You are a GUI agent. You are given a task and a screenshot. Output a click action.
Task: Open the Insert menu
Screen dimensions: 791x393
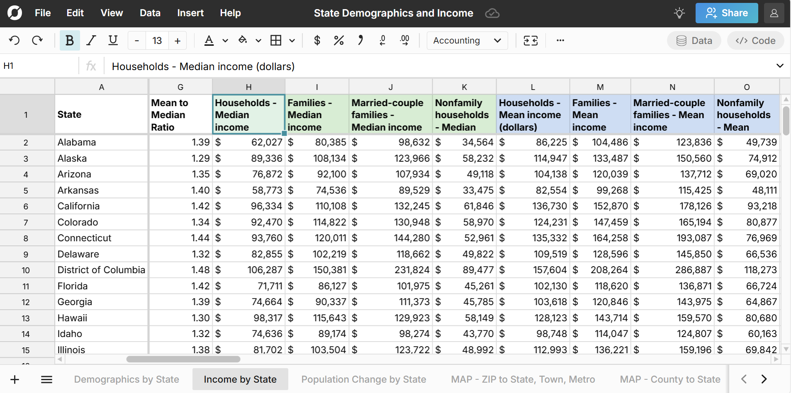(x=190, y=13)
